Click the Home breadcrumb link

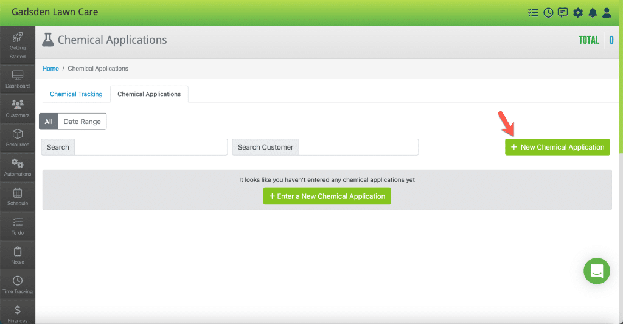[x=50, y=68]
